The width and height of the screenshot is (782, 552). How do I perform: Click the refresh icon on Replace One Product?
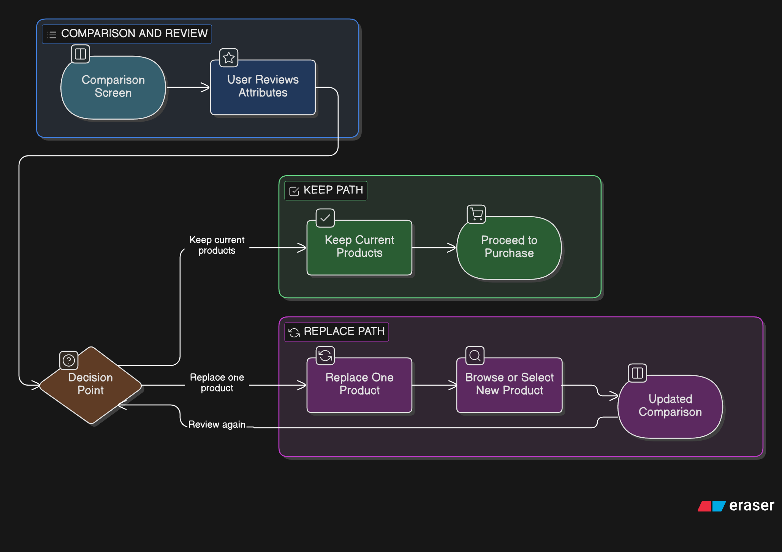325,356
